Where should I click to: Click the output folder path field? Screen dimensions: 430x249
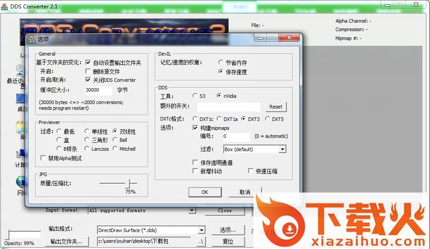(144, 241)
